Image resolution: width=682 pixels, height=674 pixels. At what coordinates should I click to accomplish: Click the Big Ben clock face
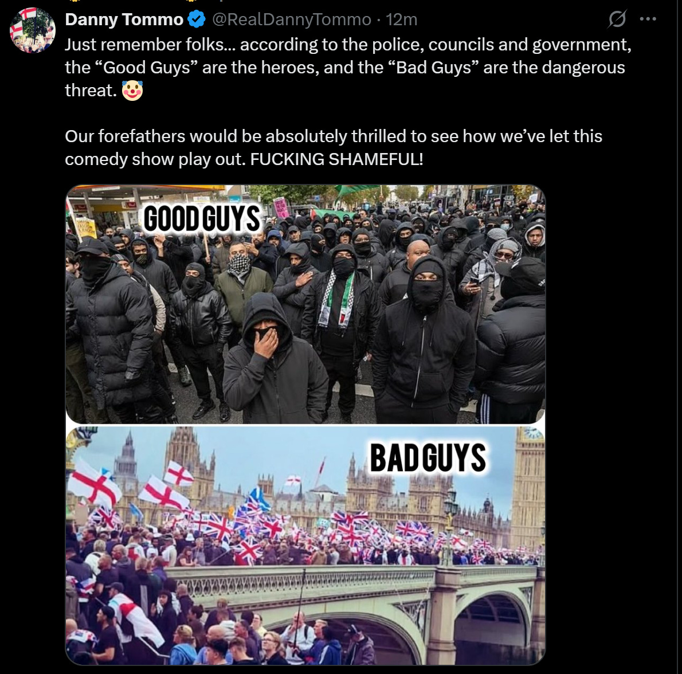(533, 433)
